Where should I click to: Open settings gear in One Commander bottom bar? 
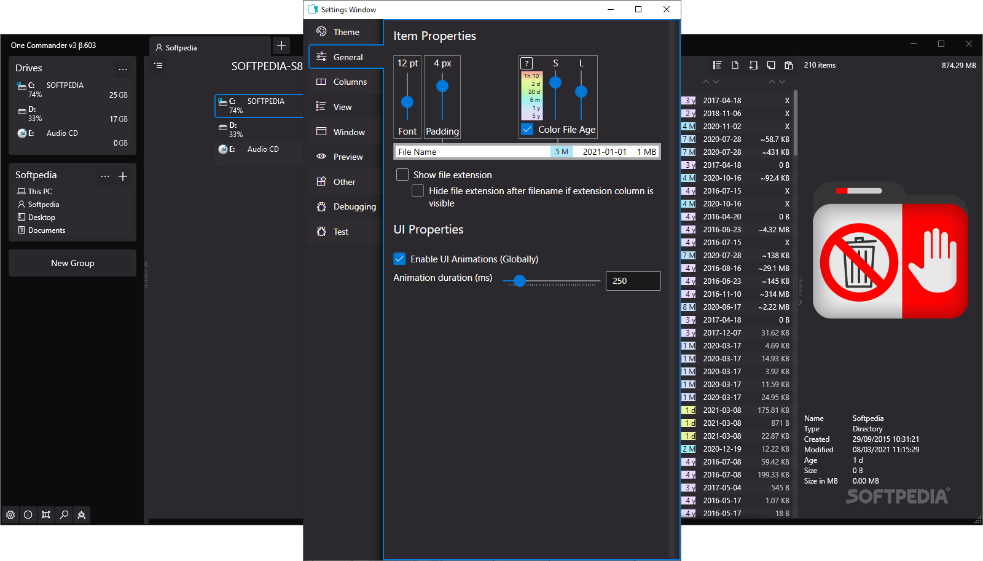[x=10, y=515]
